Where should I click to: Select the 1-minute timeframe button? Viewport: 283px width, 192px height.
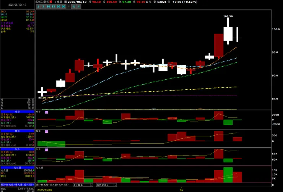pos(38,7)
